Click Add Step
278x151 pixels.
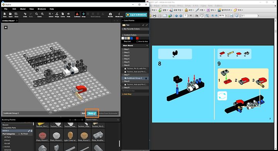(x=127, y=94)
